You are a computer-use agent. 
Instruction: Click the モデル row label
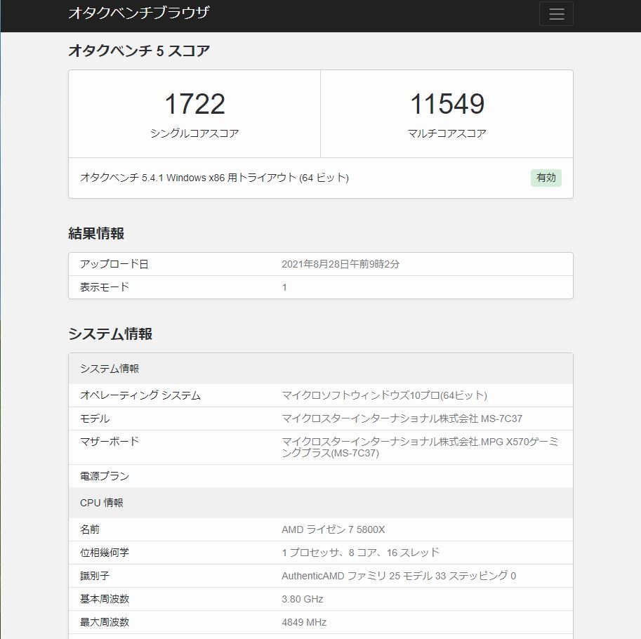click(95, 419)
